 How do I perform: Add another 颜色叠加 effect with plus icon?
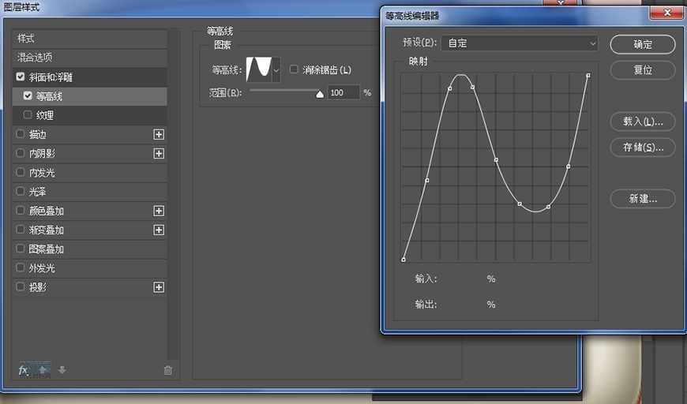[x=159, y=211]
